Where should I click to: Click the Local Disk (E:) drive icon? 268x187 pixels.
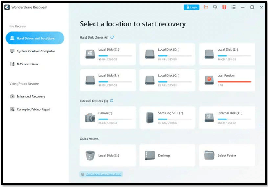[209, 54]
